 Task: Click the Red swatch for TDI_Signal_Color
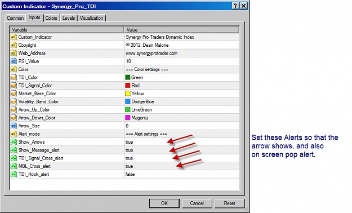tap(128, 86)
